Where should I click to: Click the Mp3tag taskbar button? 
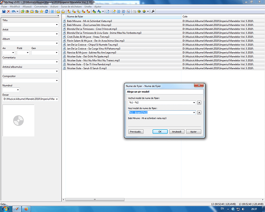click(17, 209)
